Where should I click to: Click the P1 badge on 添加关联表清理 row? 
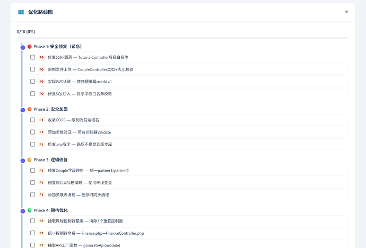(x=41, y=195)
